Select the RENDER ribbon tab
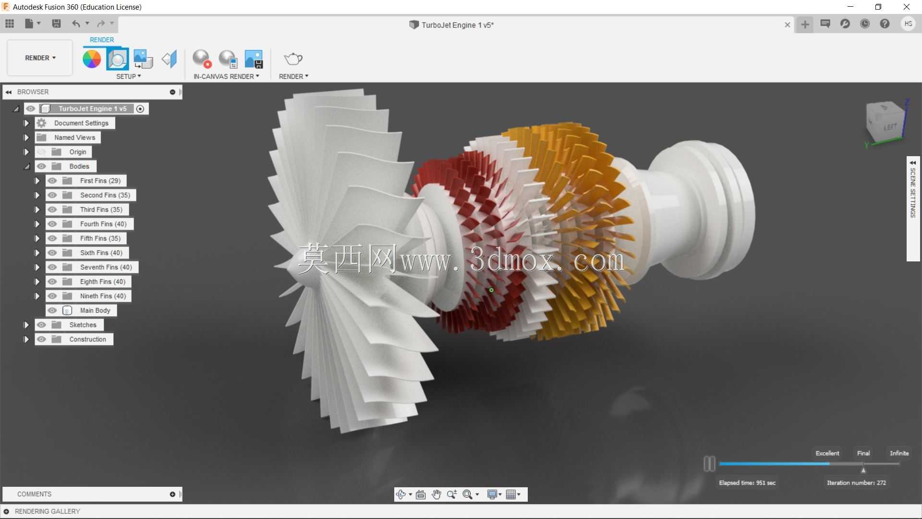Image resolution: width=922 pixels, height=519 pixels. (102, 40)
